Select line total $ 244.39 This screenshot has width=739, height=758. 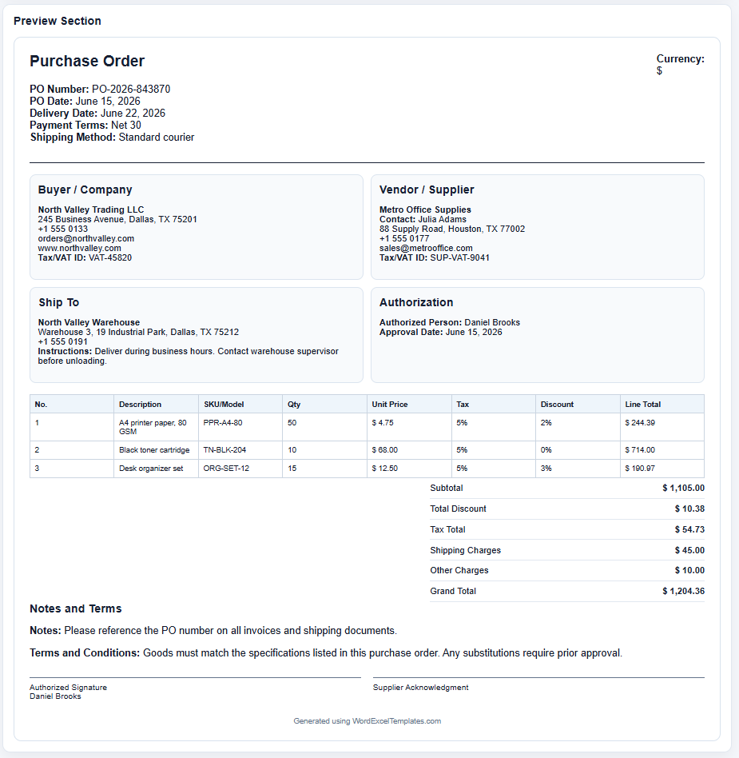640,422
